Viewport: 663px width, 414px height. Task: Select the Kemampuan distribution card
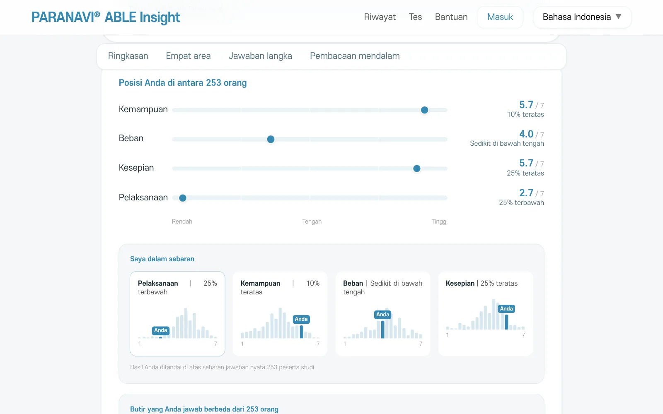coord(280,314)
